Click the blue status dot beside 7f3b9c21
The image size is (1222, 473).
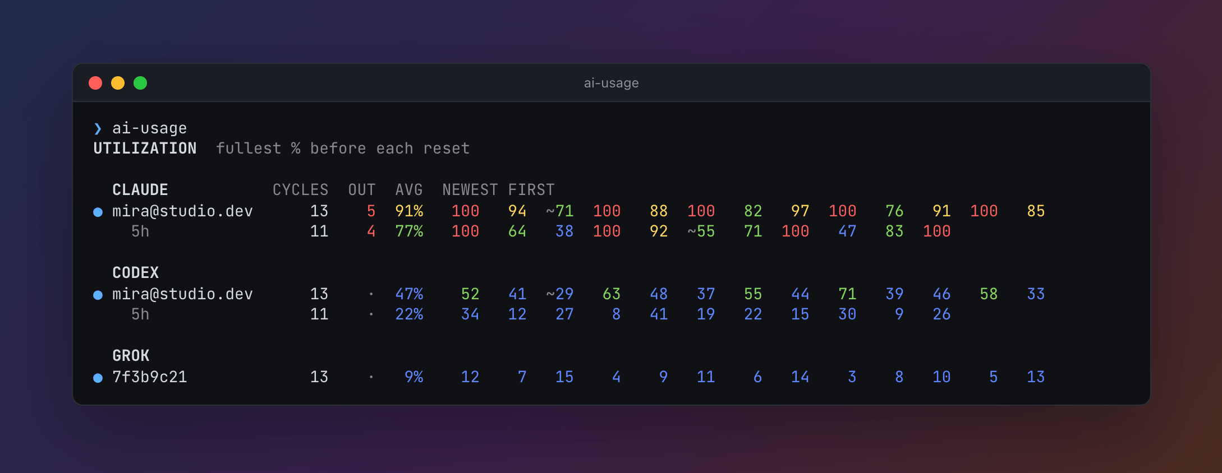point(98,378)
